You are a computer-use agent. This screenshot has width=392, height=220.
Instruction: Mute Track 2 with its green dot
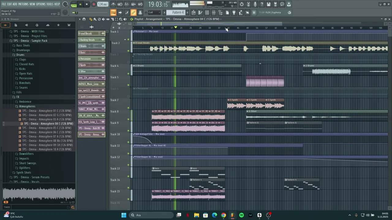click(x=128, y=51)
